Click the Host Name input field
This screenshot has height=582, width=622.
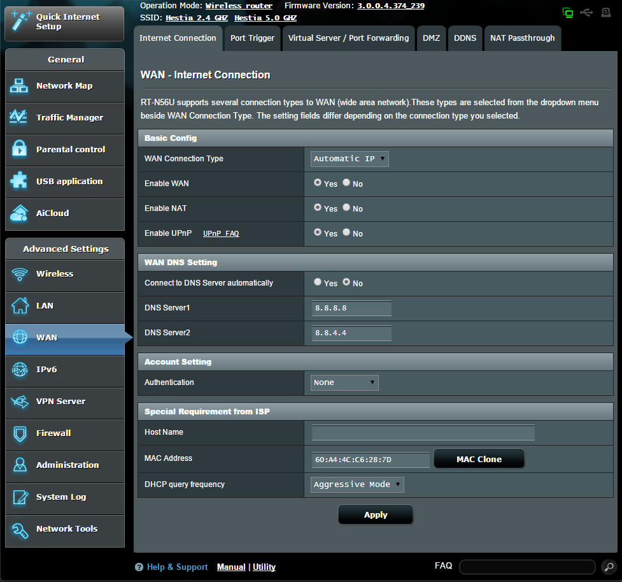tap(423, 433)
